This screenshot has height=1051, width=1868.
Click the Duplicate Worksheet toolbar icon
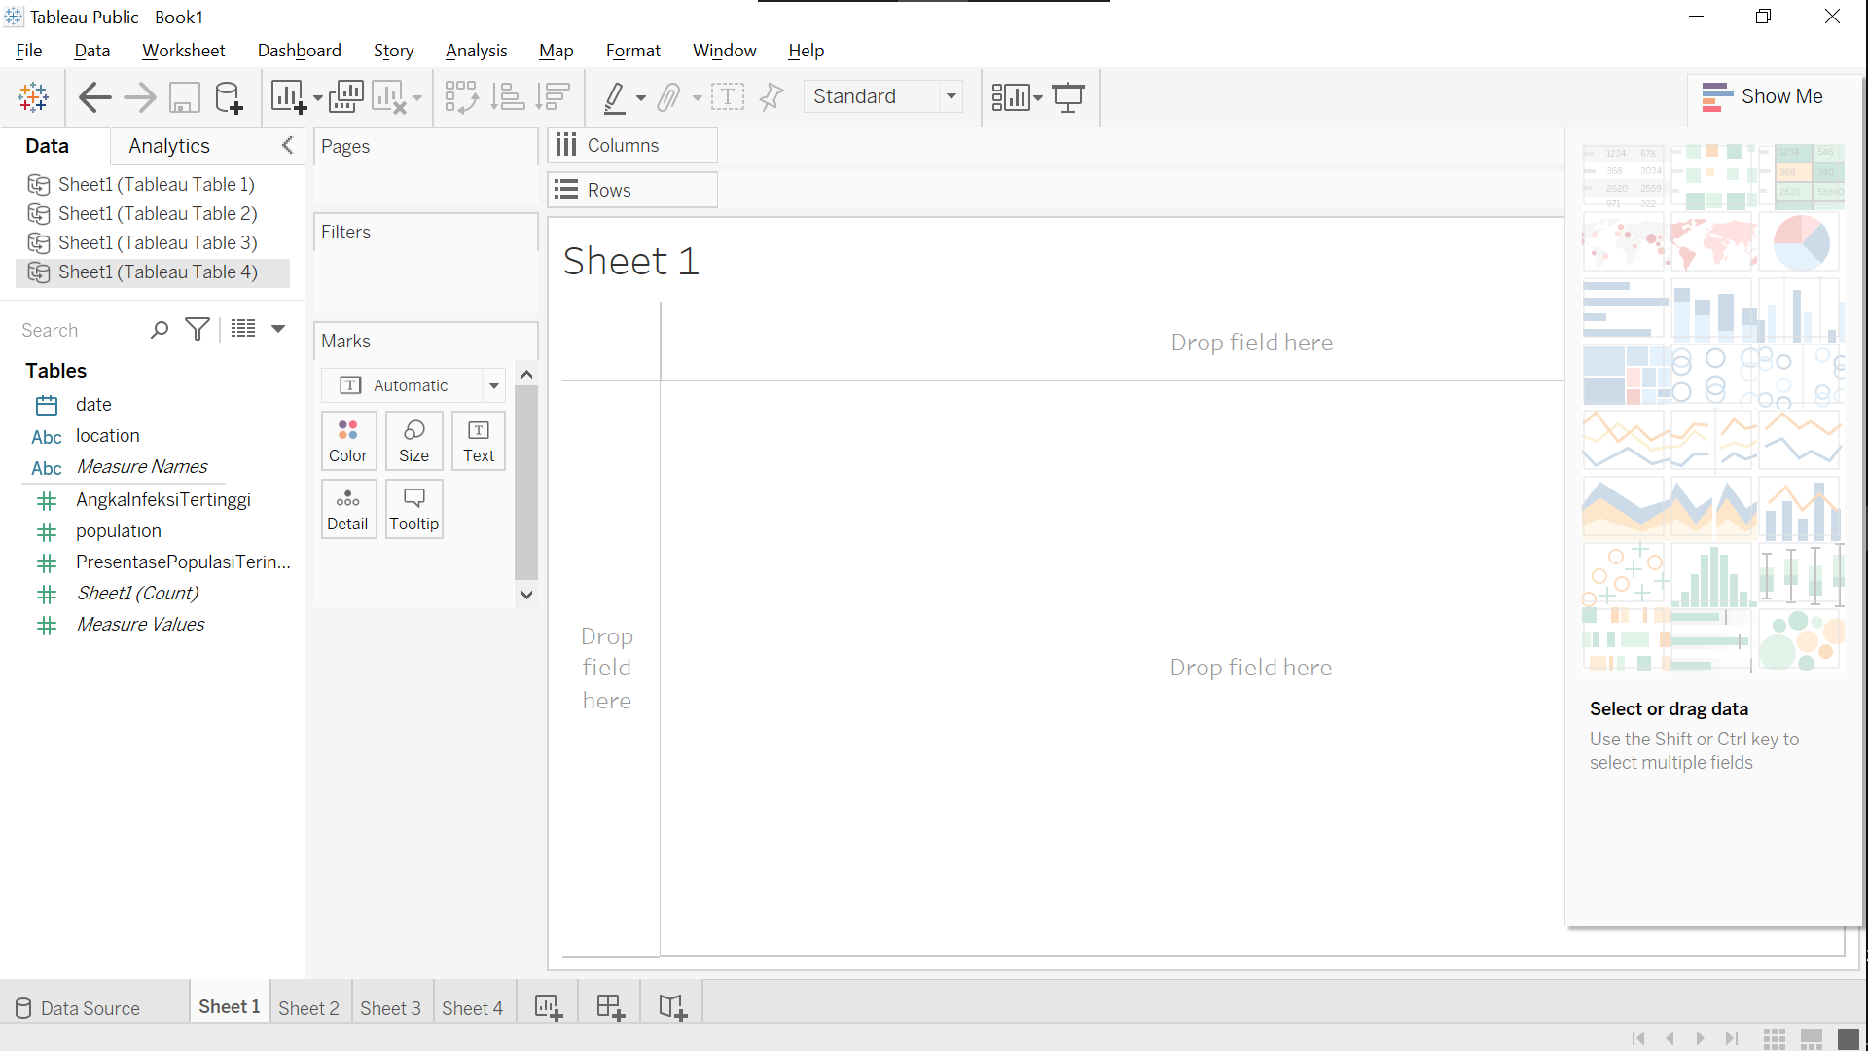[346, 97]
